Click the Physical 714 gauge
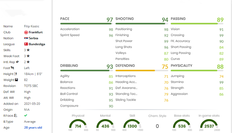Viewport: 232px width, 133px height. pyautogui.click(x=78, y=124)
